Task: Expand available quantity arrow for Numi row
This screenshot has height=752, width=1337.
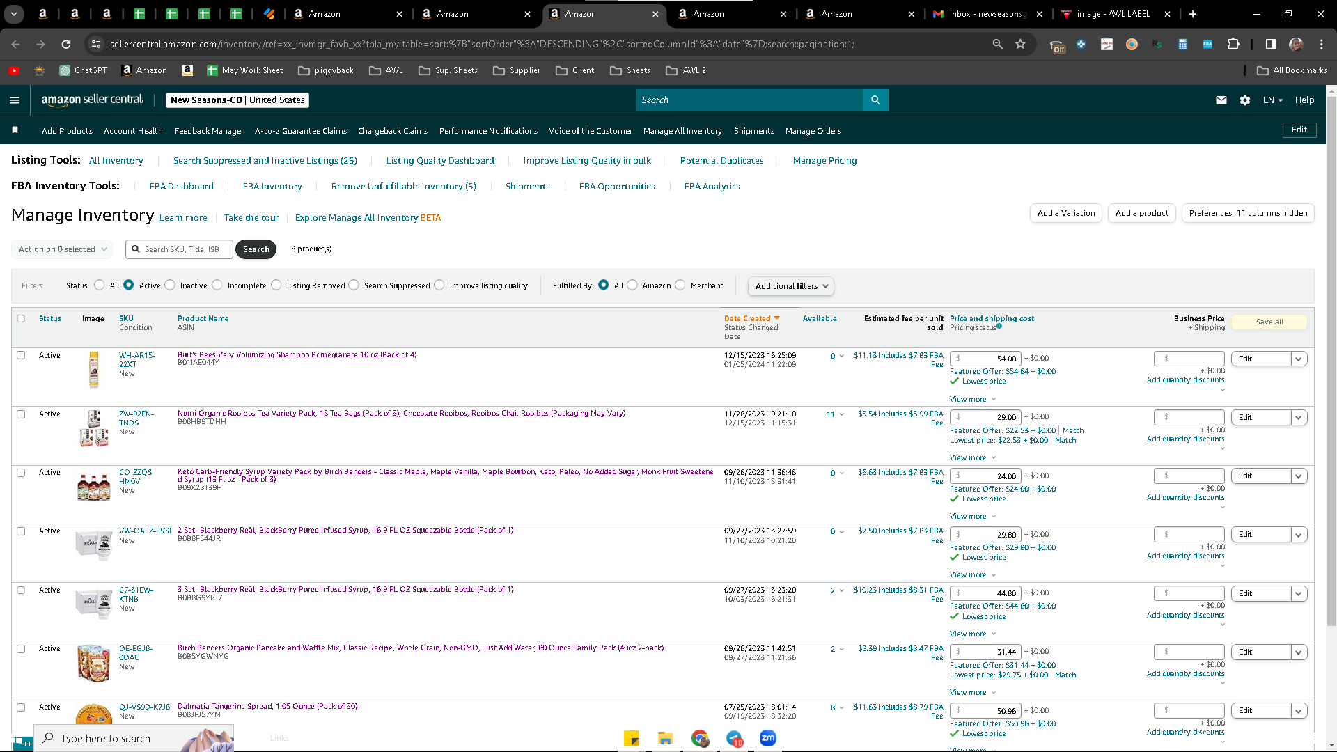Action: 842,414
